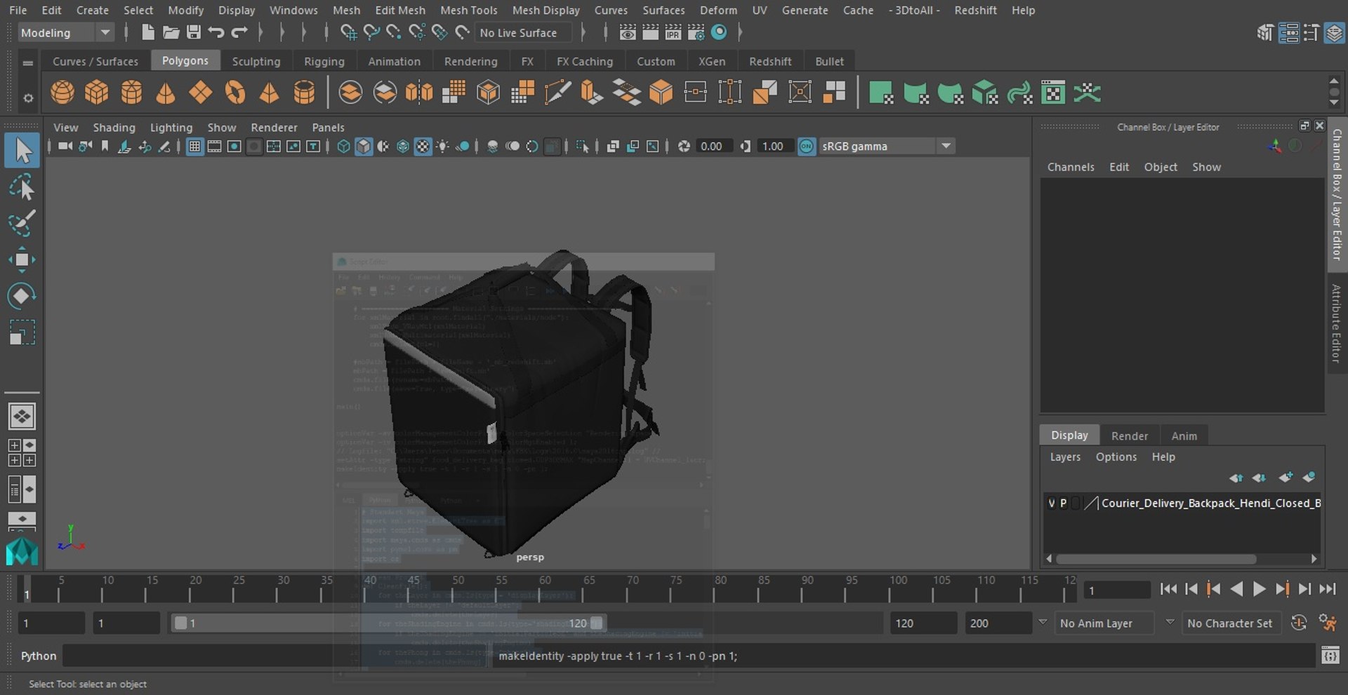Click the Play Forward button
Viewport: 1348px width, 695px height.
1260,589
